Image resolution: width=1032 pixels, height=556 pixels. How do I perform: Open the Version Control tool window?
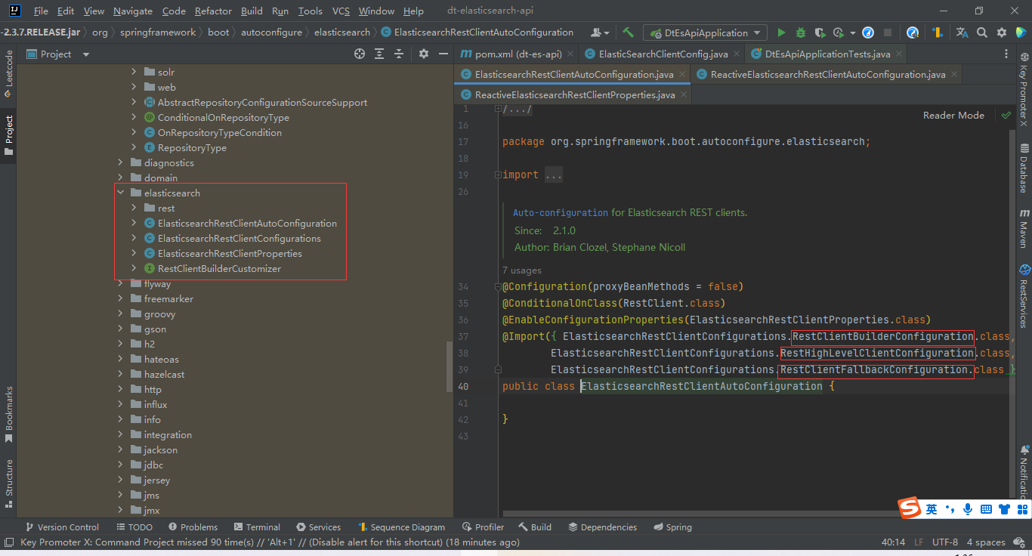coord(62,527)
